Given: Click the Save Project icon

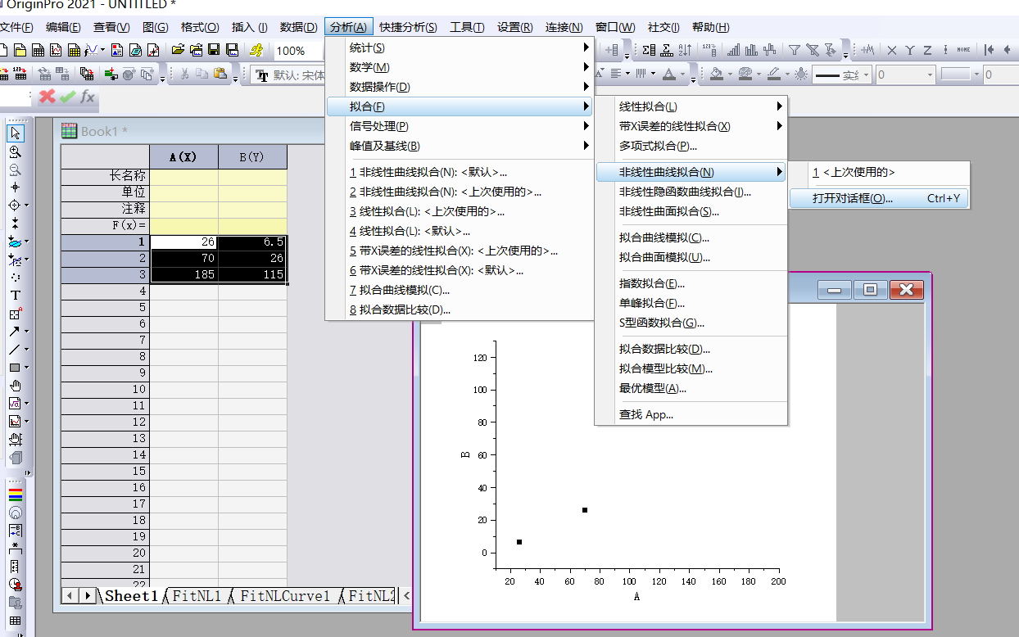Looking at the screenshot, I should tap(213, 50).
